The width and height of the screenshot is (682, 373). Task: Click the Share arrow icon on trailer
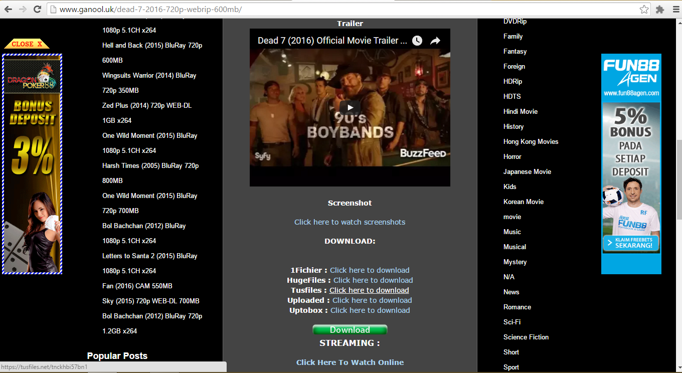coord(435,41)
